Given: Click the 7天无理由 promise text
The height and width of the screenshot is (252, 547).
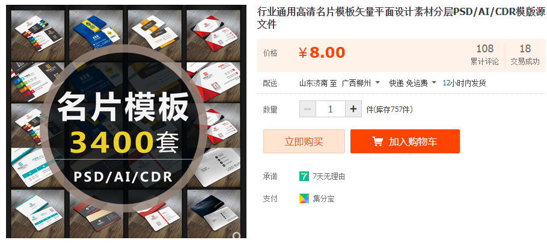Looking at the screenshot, I should (329, 177).
